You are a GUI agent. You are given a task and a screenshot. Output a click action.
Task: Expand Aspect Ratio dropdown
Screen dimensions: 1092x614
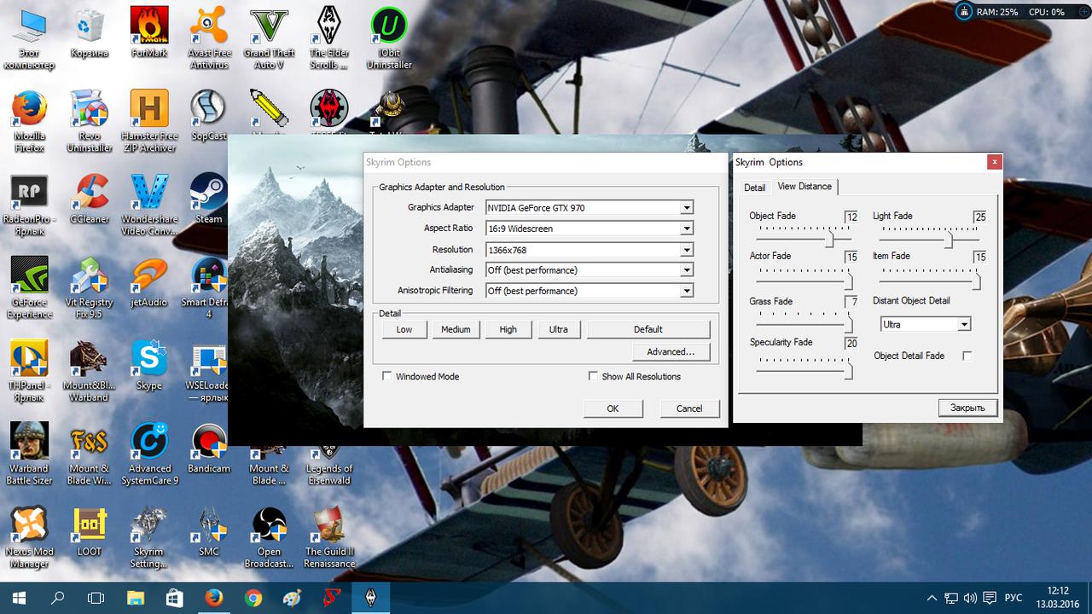(x=686, y=229)
